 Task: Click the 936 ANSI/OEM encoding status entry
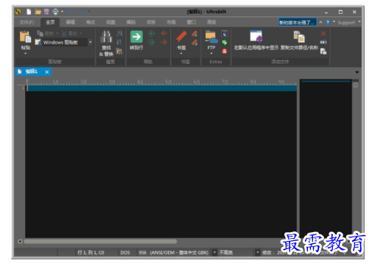[x=174, y=252]
